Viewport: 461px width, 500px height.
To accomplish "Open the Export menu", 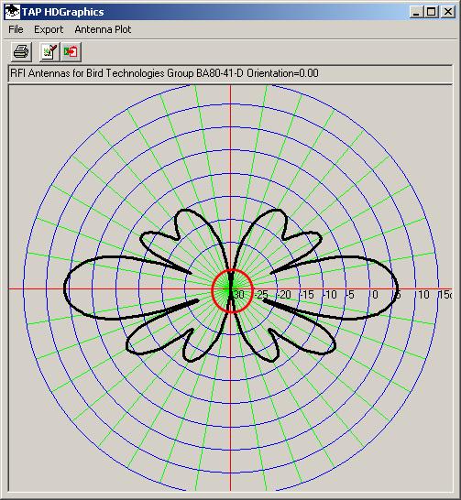I will pos(49,29).
